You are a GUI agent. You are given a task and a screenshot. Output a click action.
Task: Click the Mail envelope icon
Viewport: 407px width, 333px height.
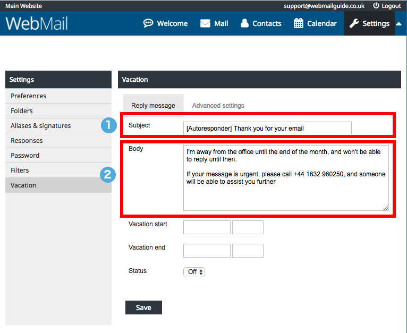(205, 23)
